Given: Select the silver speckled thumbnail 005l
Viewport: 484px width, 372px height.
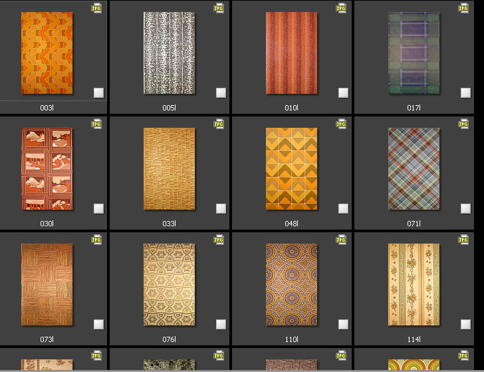Looking at the screenshot, I should tap(169, 53).
